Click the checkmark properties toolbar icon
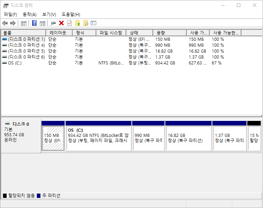 coord(69,23)
